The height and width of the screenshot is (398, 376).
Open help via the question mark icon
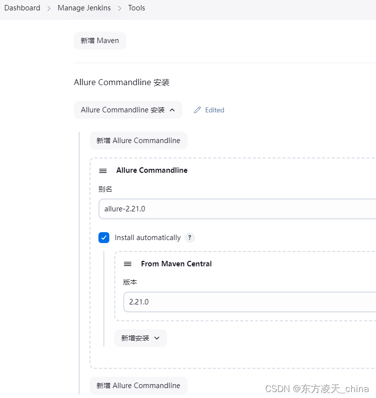189,238
